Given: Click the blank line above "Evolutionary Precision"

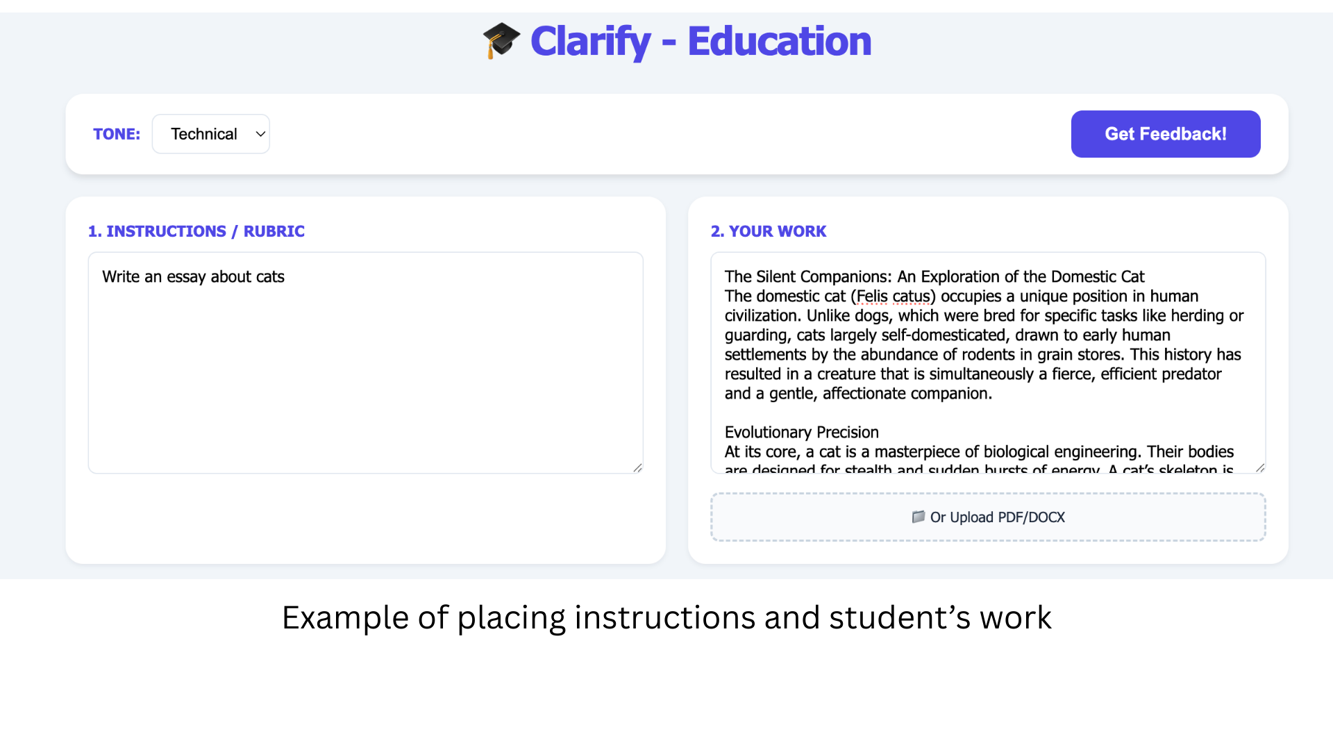Looking at the screenshot, I should 903,413.
